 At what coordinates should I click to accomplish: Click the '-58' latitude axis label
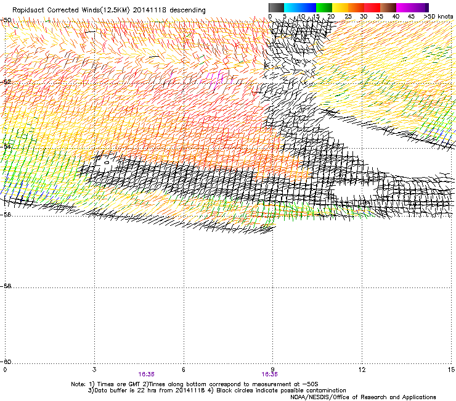pos(6,286)
